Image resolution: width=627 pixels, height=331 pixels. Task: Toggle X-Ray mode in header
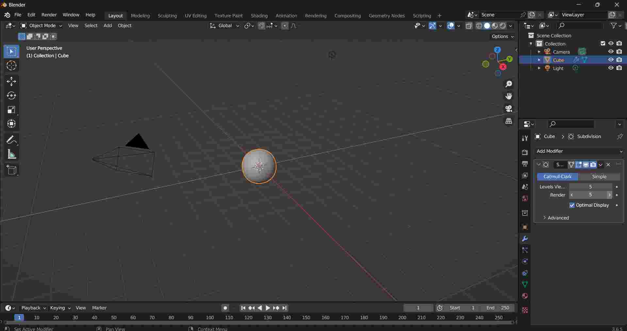pos(469,26)
